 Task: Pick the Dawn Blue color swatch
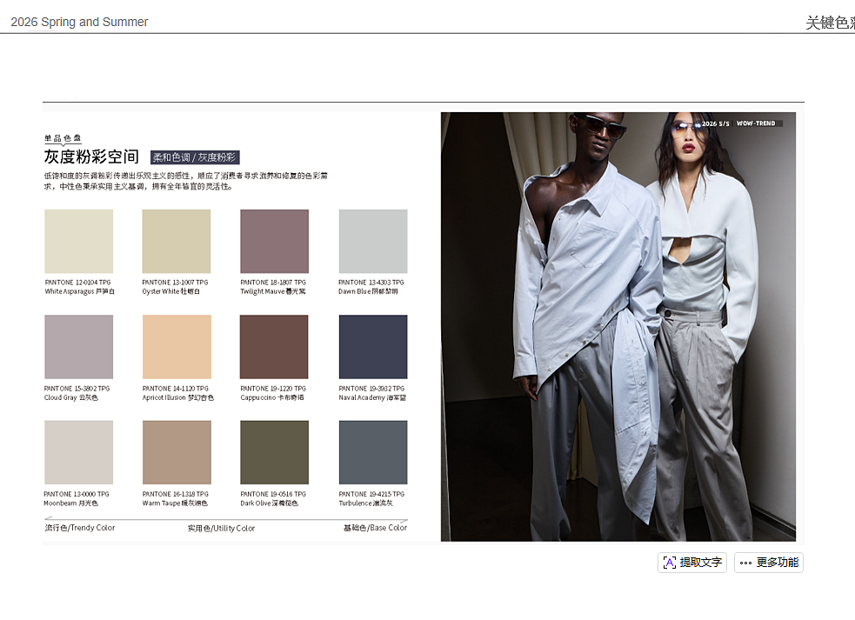point(373,241)
